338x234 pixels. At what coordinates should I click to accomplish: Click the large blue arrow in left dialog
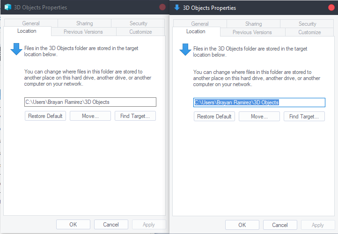[17, 49]
